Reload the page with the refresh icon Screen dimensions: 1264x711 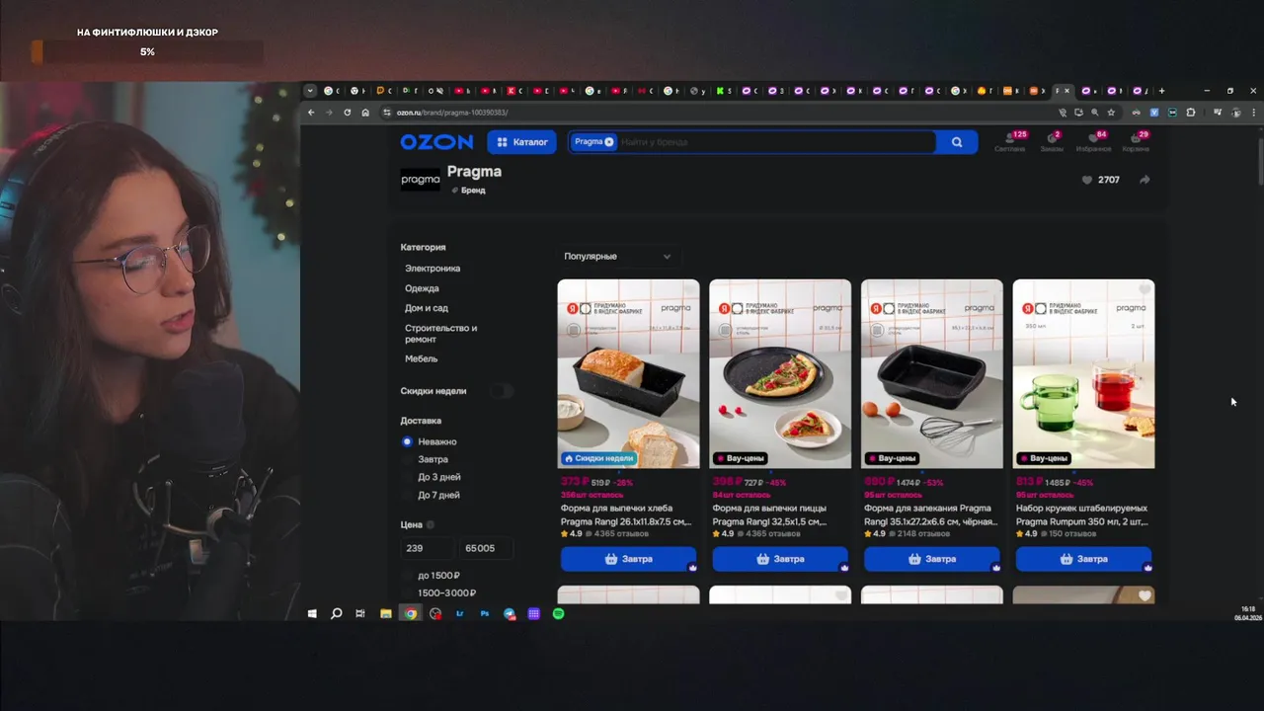[x=348, y=113]
